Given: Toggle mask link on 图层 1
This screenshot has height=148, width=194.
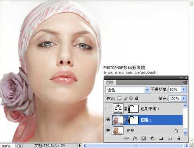Looking at the screenshot, I should (x=126, y=120).
